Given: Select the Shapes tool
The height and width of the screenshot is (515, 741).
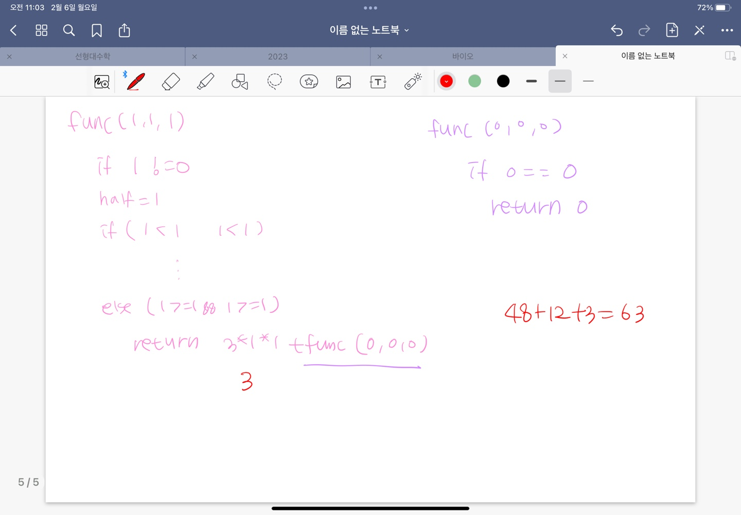Looking at the screenshot, I should point(240,81).
